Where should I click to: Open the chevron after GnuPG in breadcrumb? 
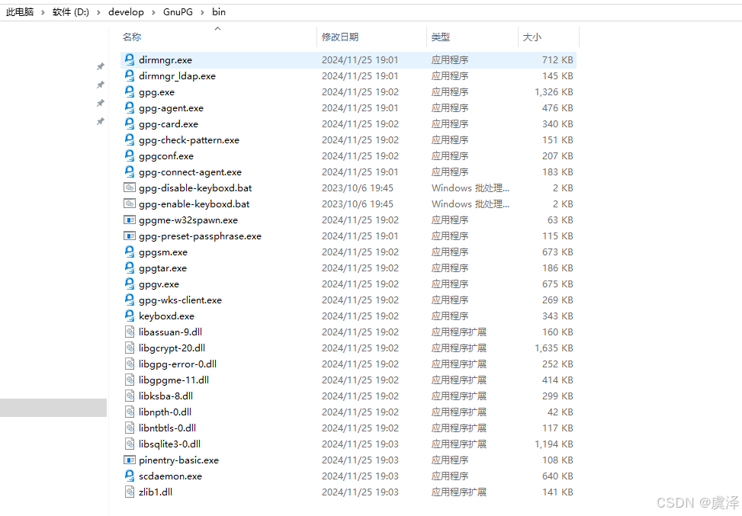[x=202, y=12]
